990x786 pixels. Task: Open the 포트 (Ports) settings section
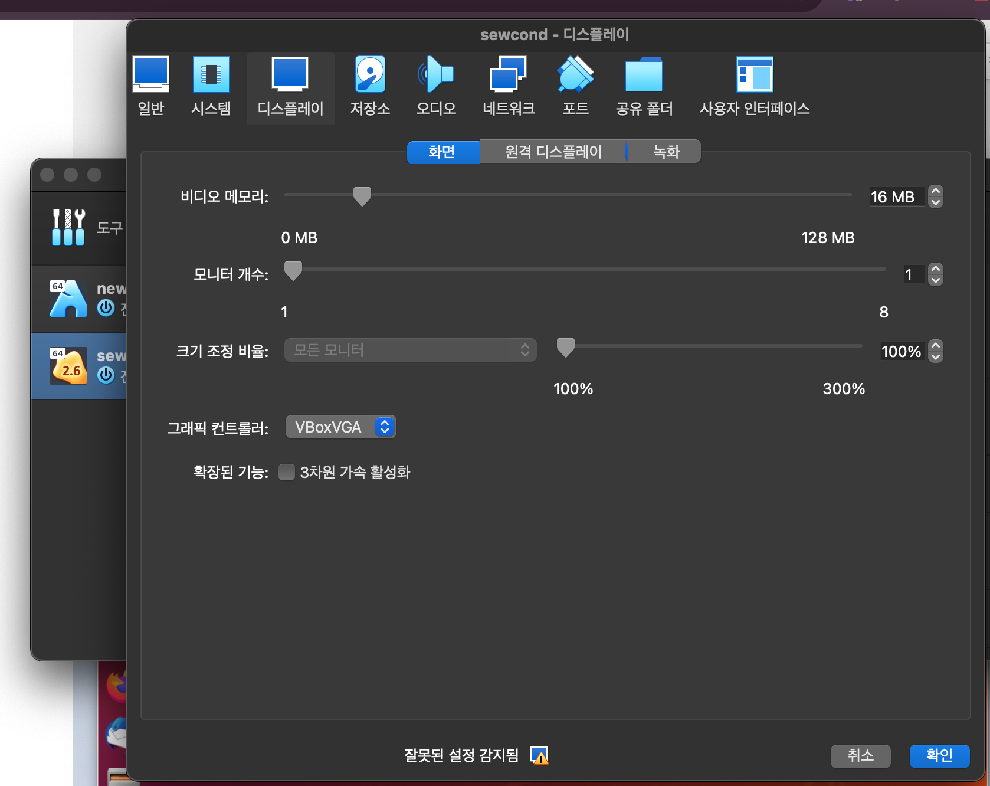(x=575, y=86)
